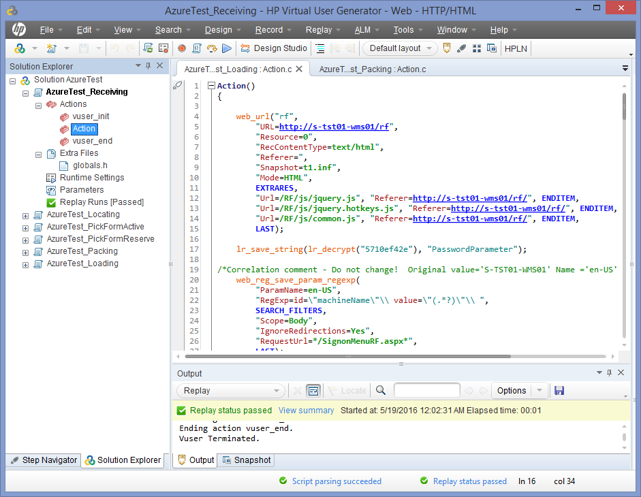Switch to the Snapshot tab
Screen dimensions: 641x497
click(x=247, y=460)
